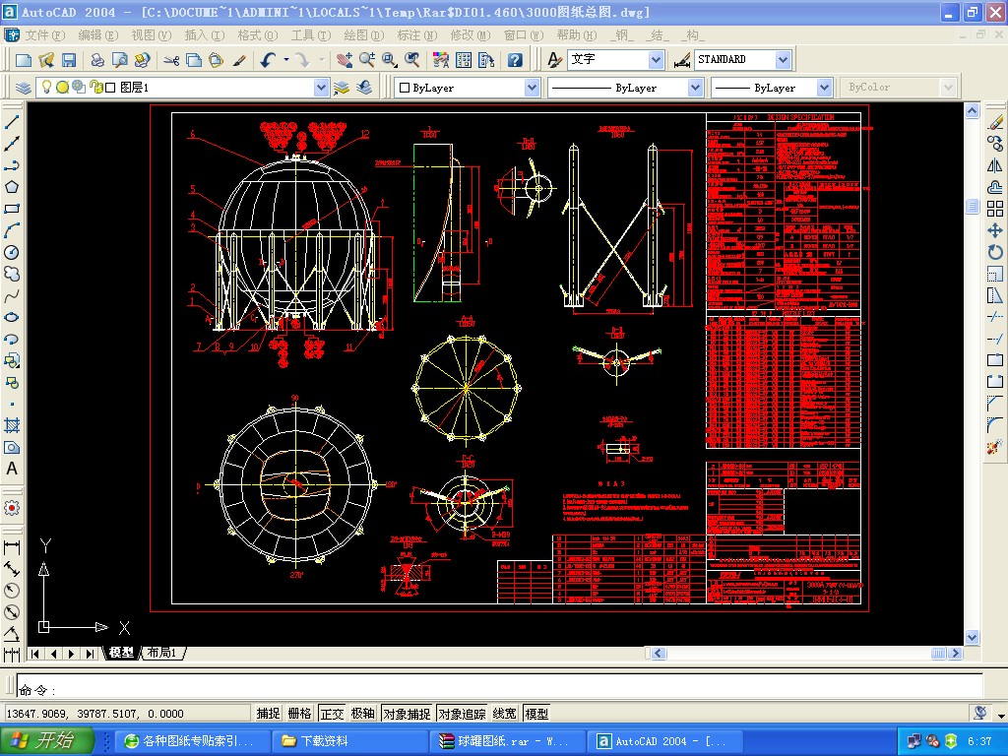Open the Hatch tool

click(x=12, y=425)
